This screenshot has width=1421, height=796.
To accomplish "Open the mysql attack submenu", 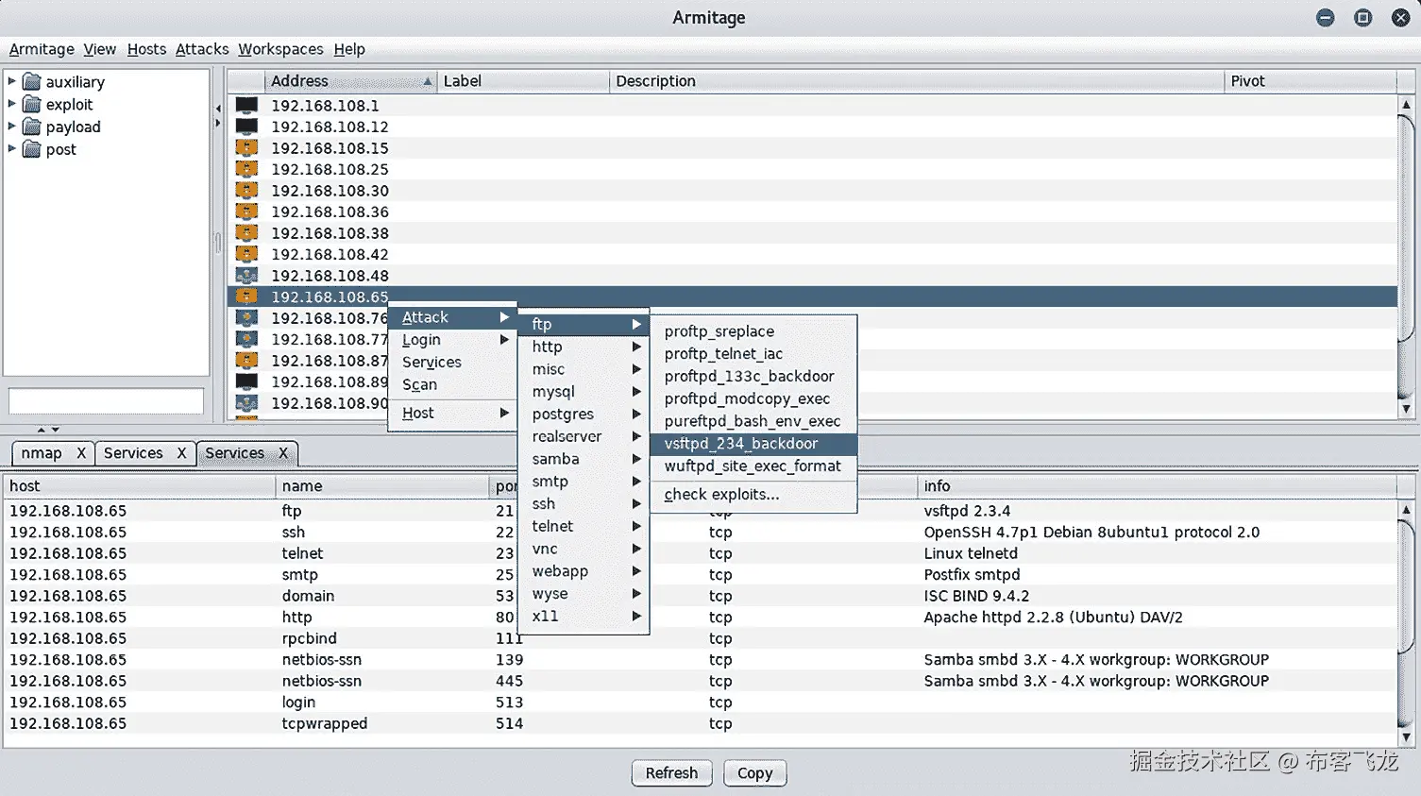I will (x=584, y=392).
